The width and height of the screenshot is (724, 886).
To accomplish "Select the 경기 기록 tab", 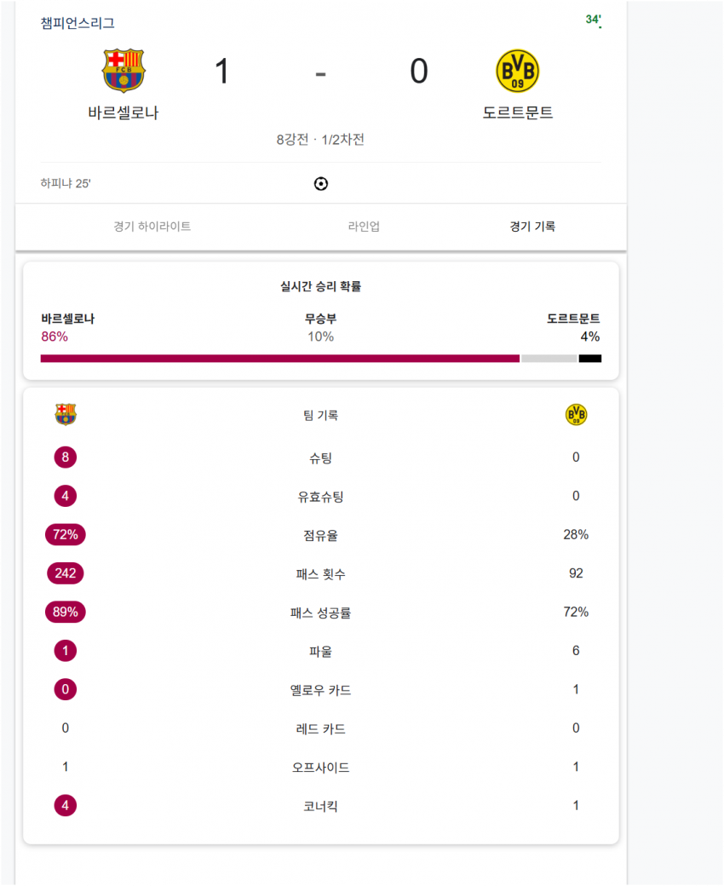I will [532, 227].
